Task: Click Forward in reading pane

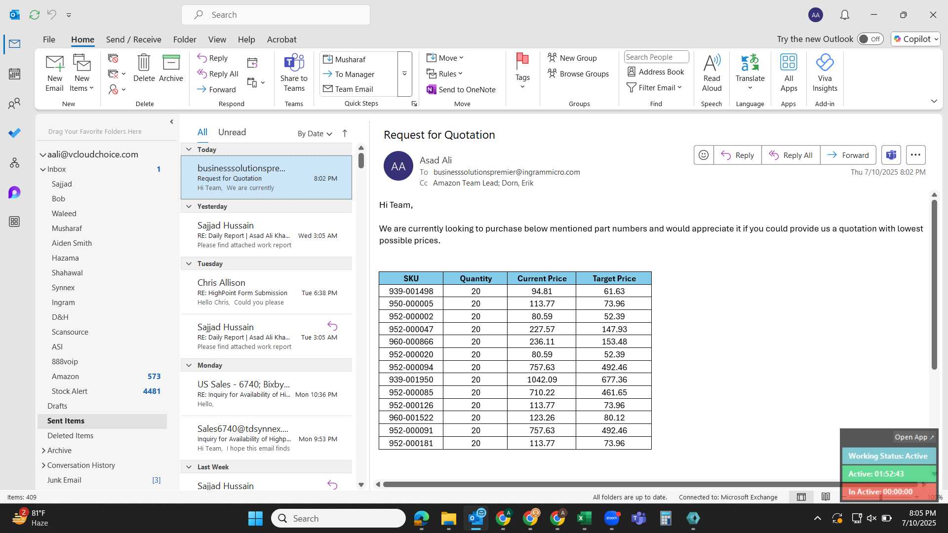Action: pos(848,155)
